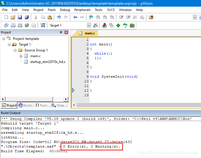Screen dimensions: 201x158
Task: Collapse the Source Group 1 folder
Action: [x=15, y=50]
